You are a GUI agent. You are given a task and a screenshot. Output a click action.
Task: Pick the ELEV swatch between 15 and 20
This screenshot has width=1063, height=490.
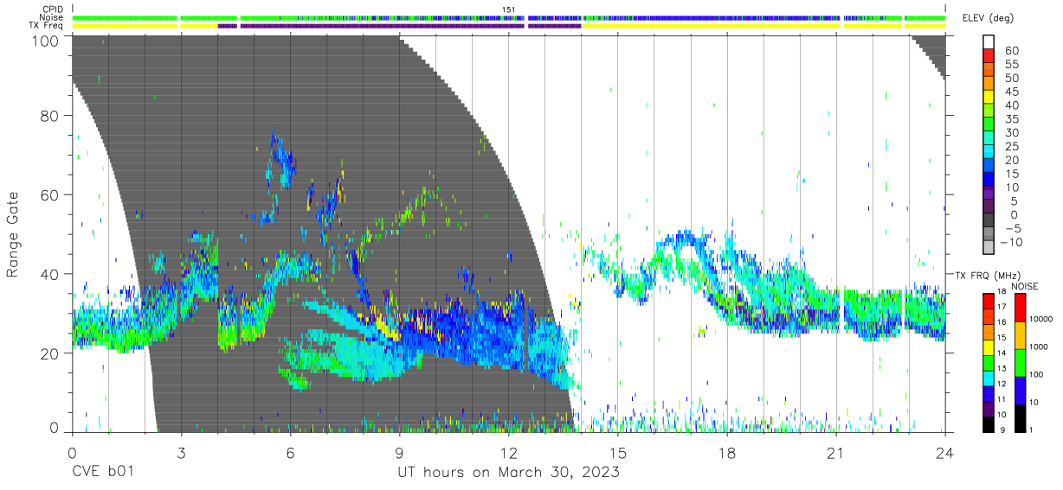coord(989,167)
